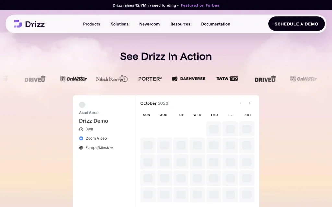
Task: Click the Tata 1mg logo
Action: tap(227, 79)
